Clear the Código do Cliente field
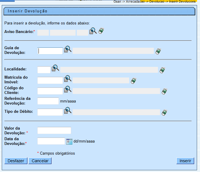 (x=164, y=91)
